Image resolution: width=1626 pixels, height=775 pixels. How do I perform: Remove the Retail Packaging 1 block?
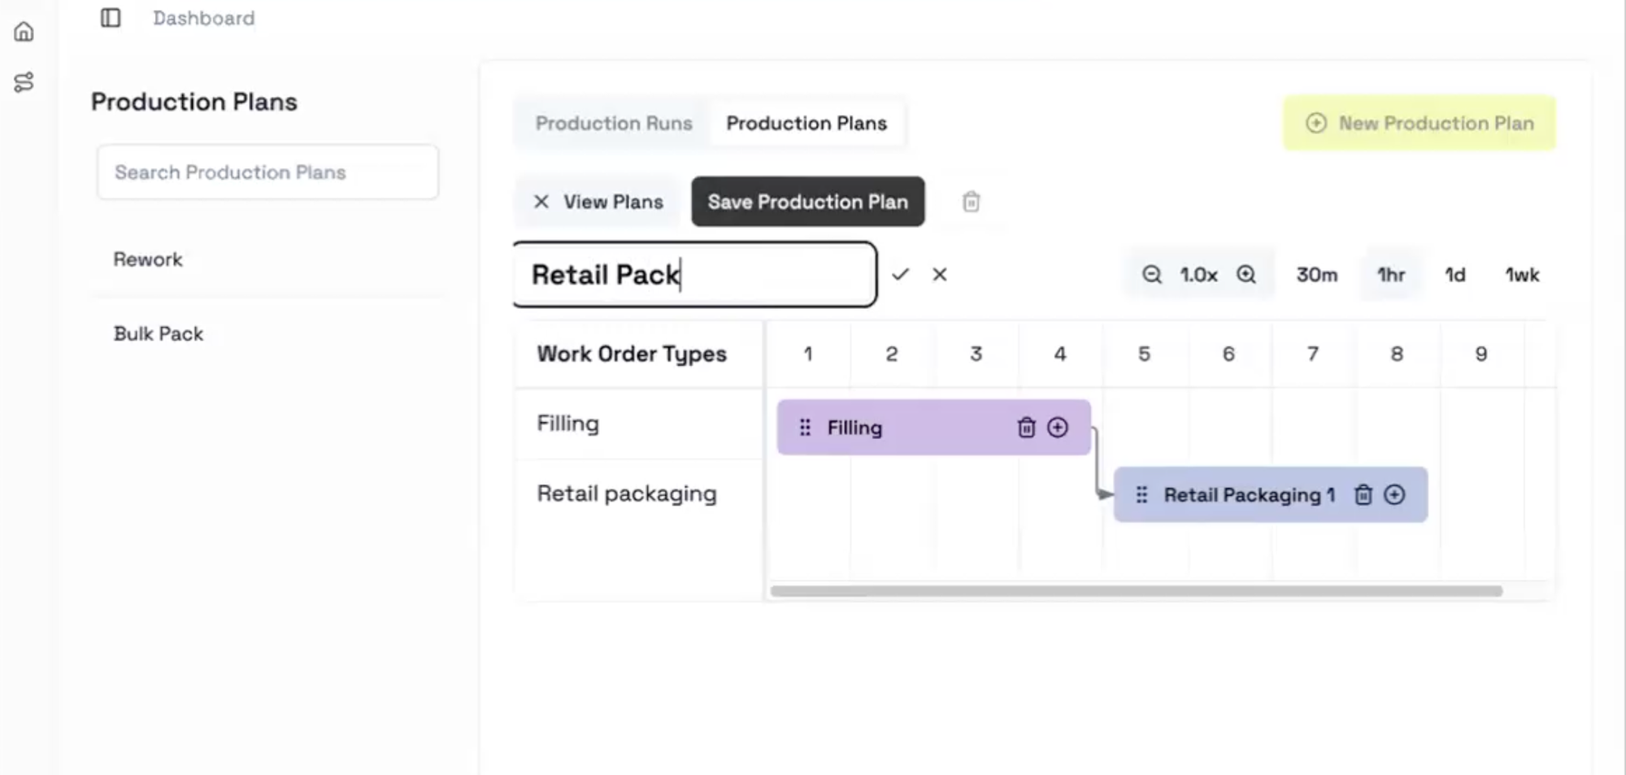[1363, 494]
